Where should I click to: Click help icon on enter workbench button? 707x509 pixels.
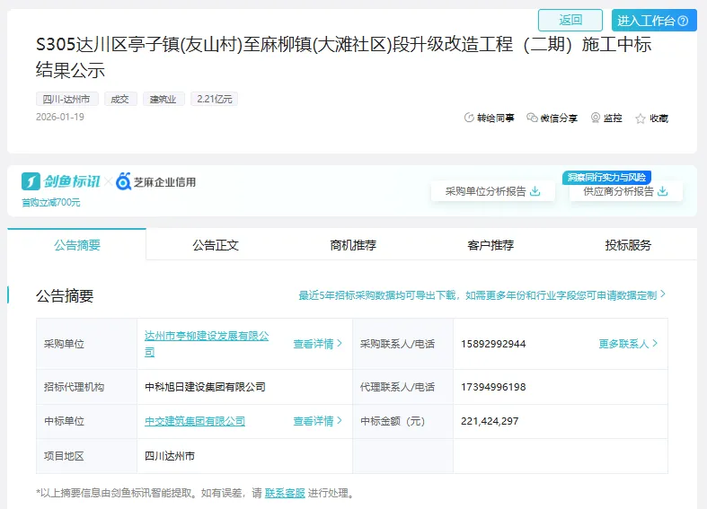(683, 21)
